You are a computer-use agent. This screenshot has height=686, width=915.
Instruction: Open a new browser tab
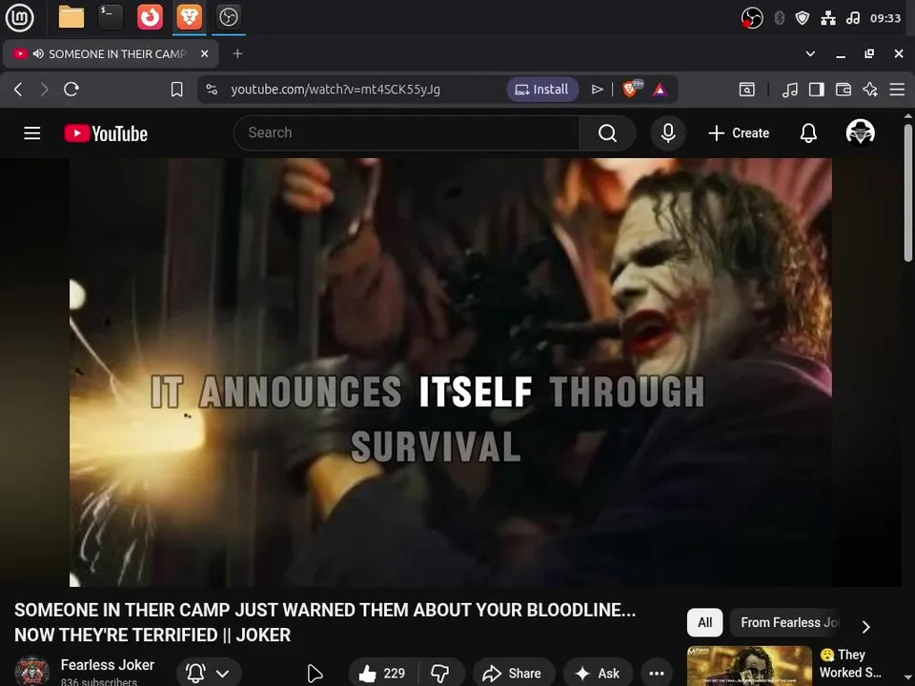(x=237, y=53)
